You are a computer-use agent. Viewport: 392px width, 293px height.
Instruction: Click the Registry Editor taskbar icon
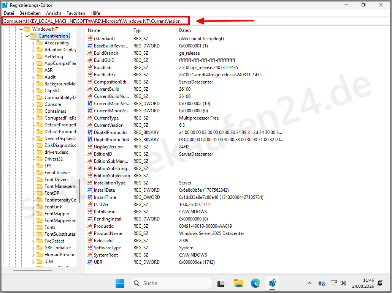(x=272, y=283)
